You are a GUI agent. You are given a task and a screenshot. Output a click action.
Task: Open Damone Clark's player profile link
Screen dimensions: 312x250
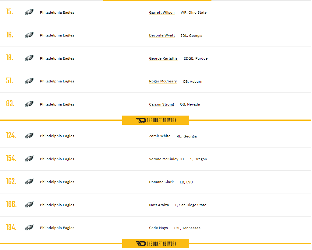(x=161, y=182)
